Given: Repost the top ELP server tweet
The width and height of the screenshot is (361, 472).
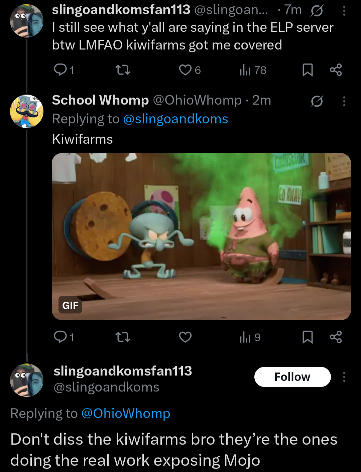Looking at the screenshot, I should (123, 70).
